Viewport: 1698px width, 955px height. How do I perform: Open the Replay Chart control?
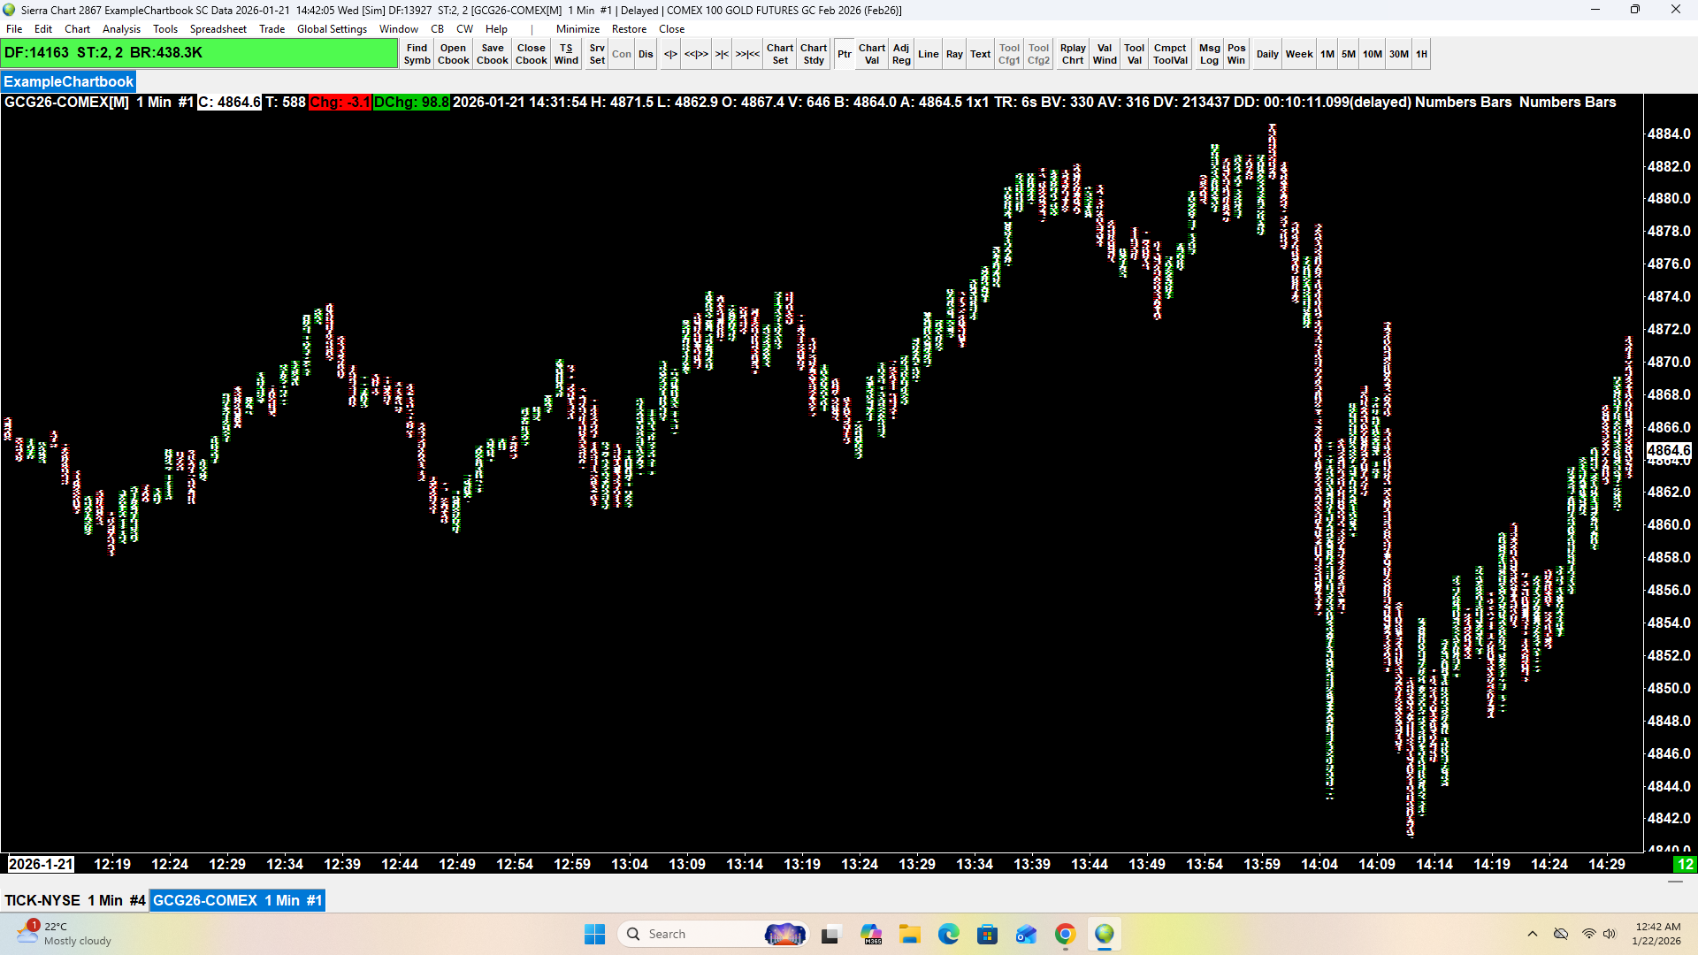point(1072,54)
